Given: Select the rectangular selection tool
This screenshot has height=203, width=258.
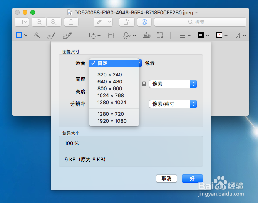Looking at the screenshot, I should click(x=19, y=35).
